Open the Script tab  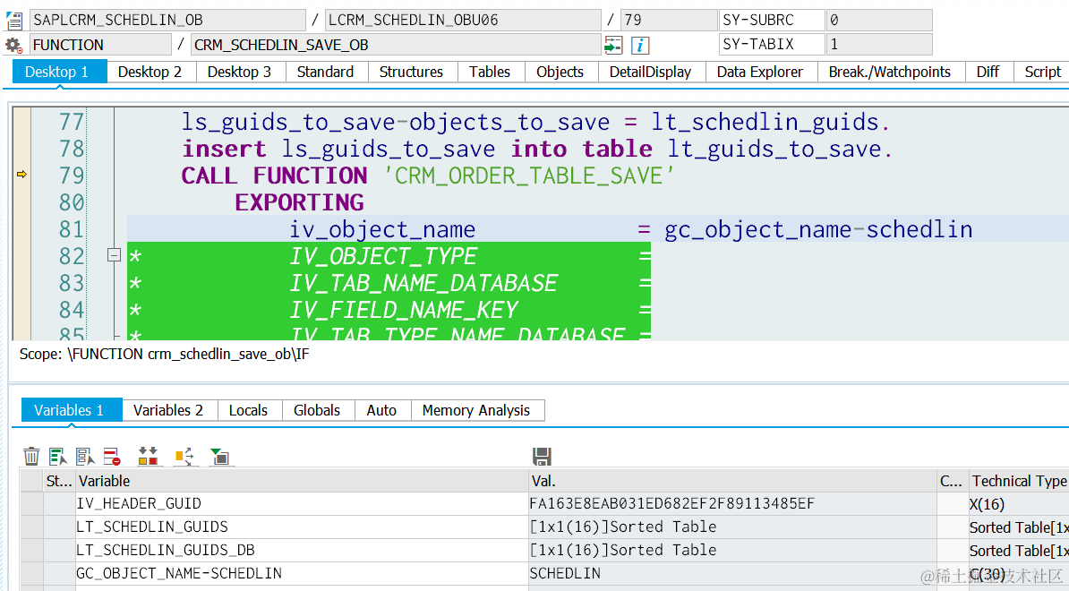[1042, 72]
